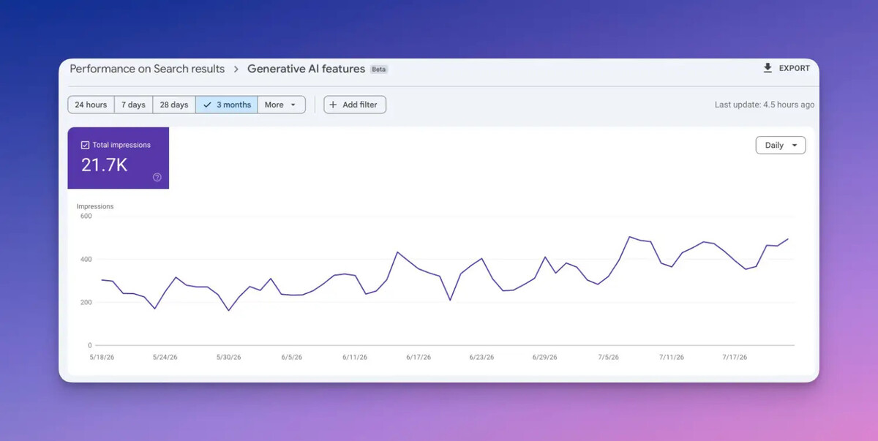Click the checkmark icon on 3 months
The image size is (878, 441).
pyautogui.click(x=207, y=105)
